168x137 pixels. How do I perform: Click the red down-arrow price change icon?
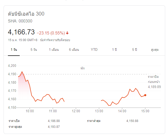point(67,33)
